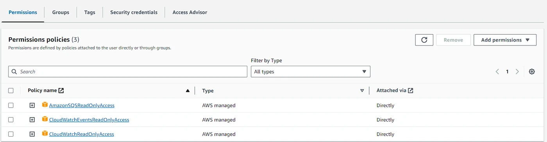This screenshot has height=142, width=547.
Task: Click the external link icon beside Attached via
Action: click(410, 91)
